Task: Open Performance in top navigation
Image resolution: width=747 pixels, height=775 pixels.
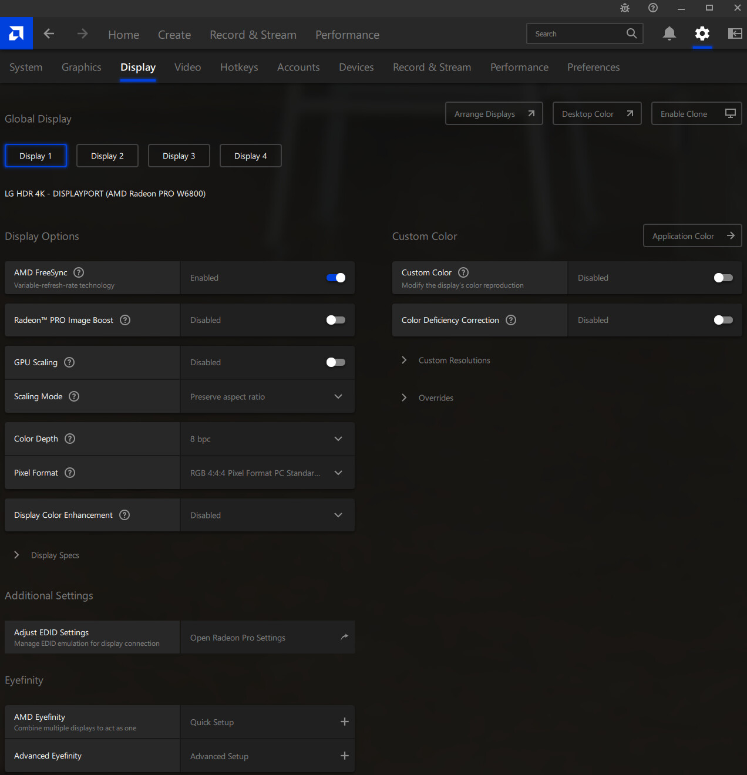Action: click(348, 35)
